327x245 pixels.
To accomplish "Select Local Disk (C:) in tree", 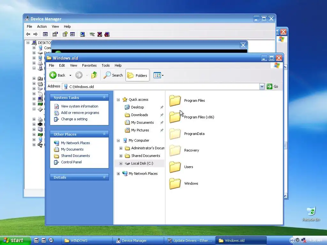I will click(x=142, y=164).
